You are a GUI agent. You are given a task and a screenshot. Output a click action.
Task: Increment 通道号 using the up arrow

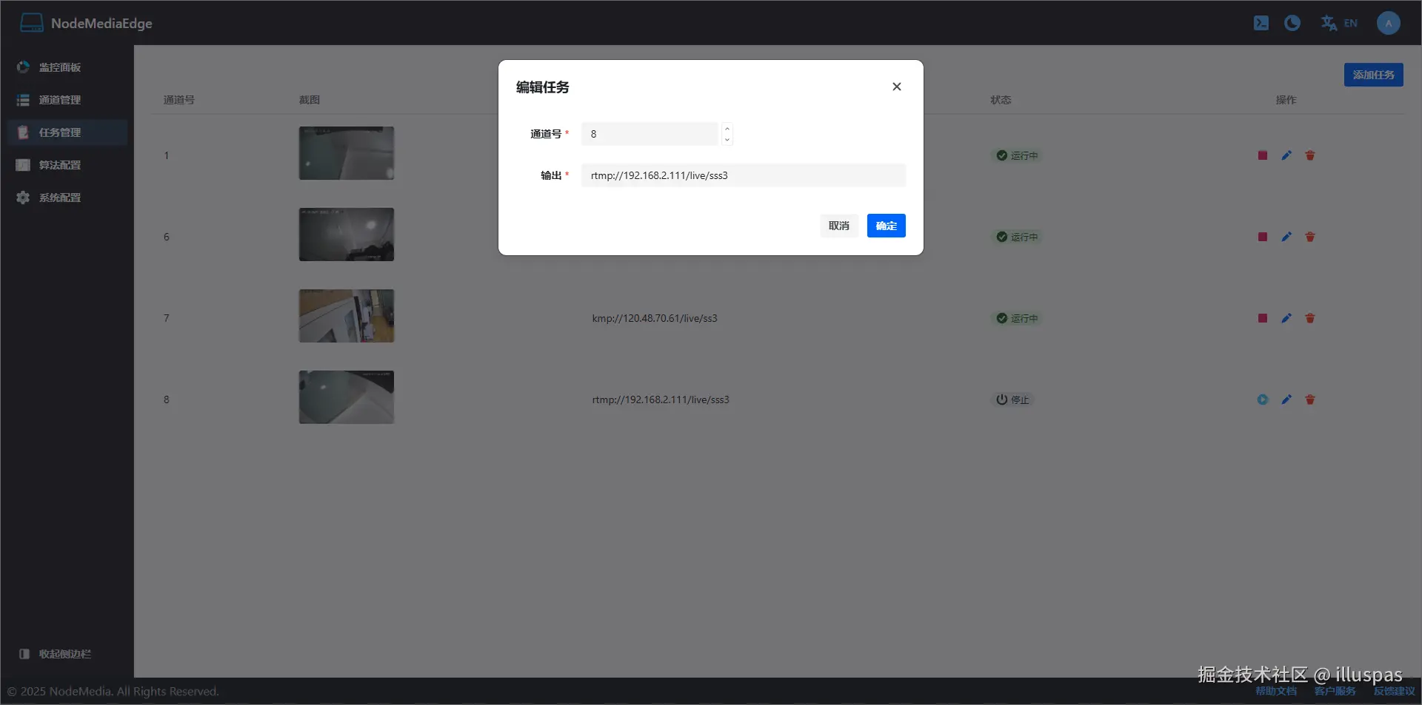point(728,128)
